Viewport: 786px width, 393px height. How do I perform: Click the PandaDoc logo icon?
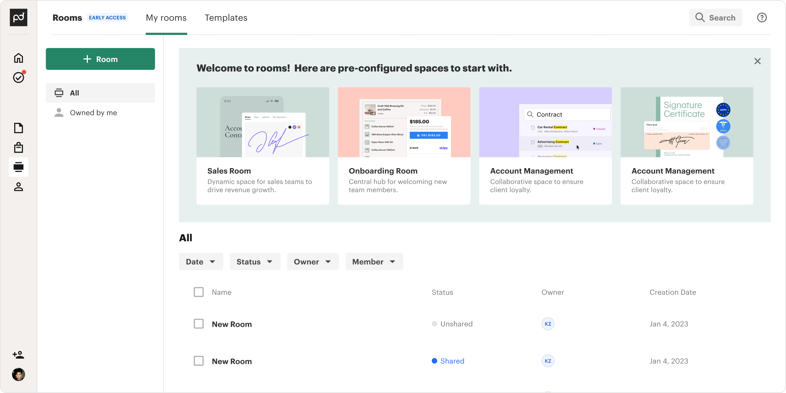tap(18, 18)
